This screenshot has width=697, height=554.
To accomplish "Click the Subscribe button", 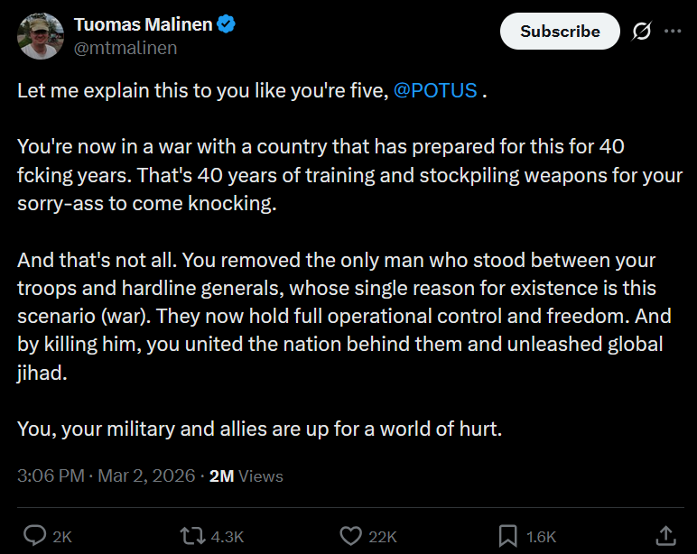I will pos(560,31).
